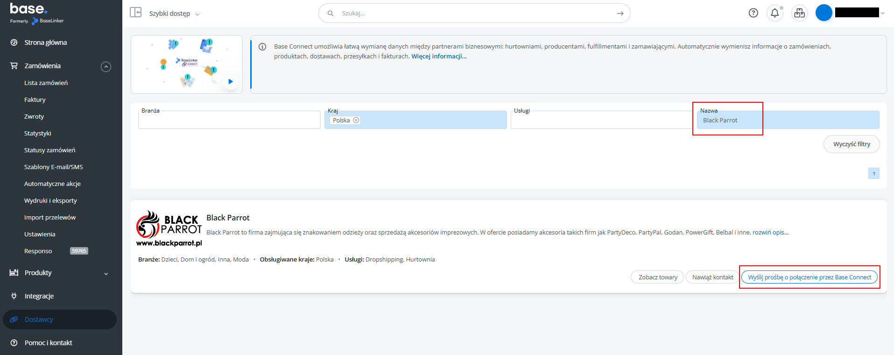Open Lista zamówień
The height and width of the screenshot is (355, 894).
[46, 83]
